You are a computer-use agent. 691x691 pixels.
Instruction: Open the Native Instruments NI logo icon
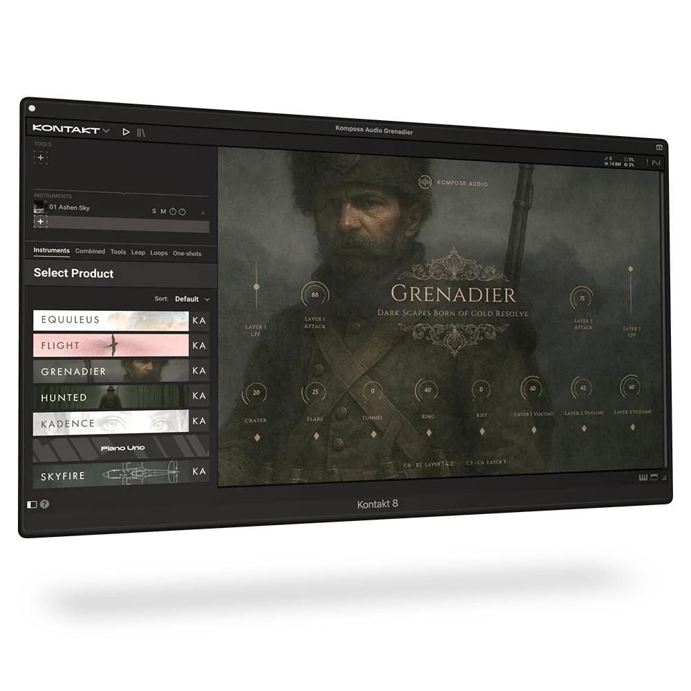tap(656, 163)
